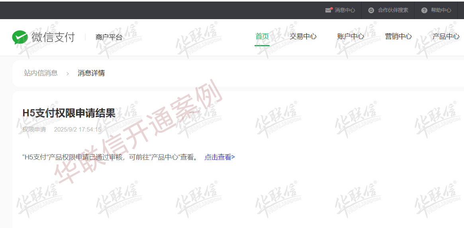This screenshot has height=228, width=464.
Task: Return to 站内信消息 via breadcrumb
Action: click(41, 73)
